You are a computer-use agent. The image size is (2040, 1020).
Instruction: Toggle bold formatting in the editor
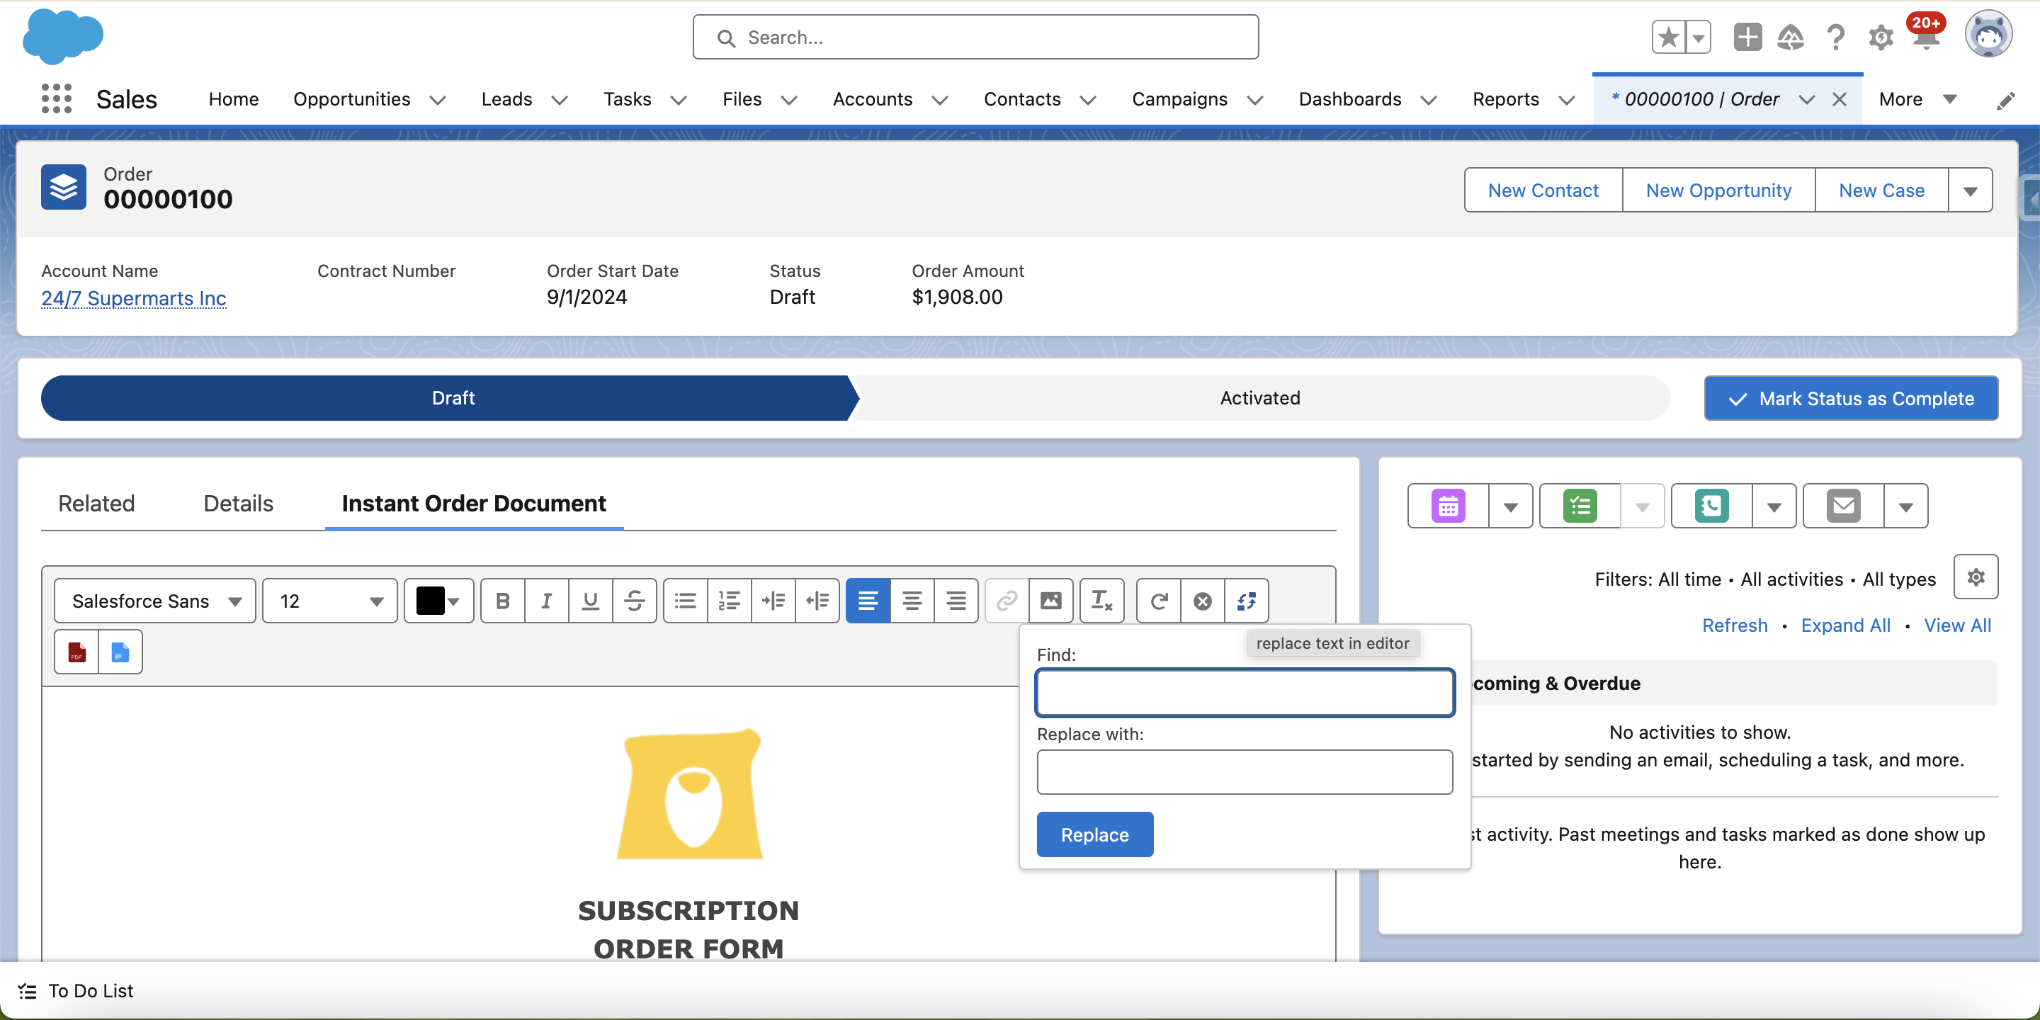(502, 601)
